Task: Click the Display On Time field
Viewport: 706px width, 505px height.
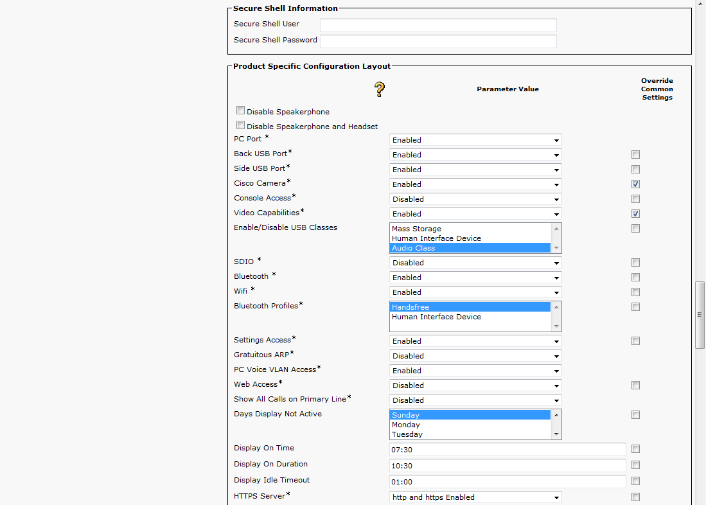Action: [507, 450]
